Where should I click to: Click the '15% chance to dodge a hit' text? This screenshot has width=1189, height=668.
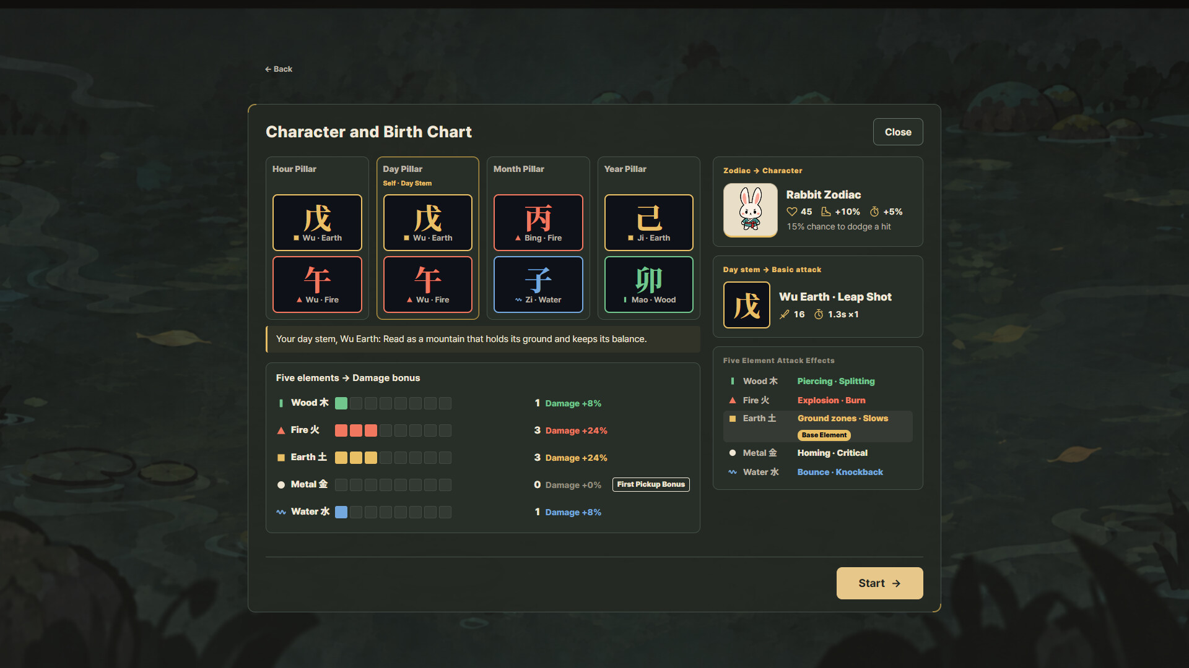point(838,227)
